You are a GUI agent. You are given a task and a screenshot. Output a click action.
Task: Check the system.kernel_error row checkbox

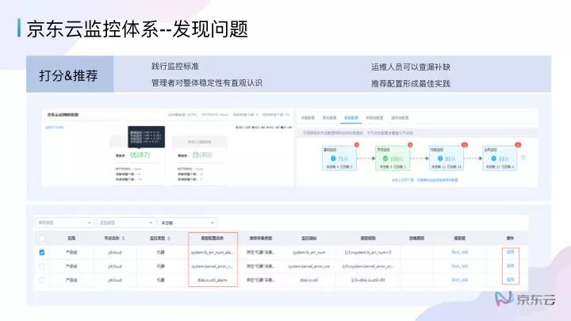pos(41,266)
